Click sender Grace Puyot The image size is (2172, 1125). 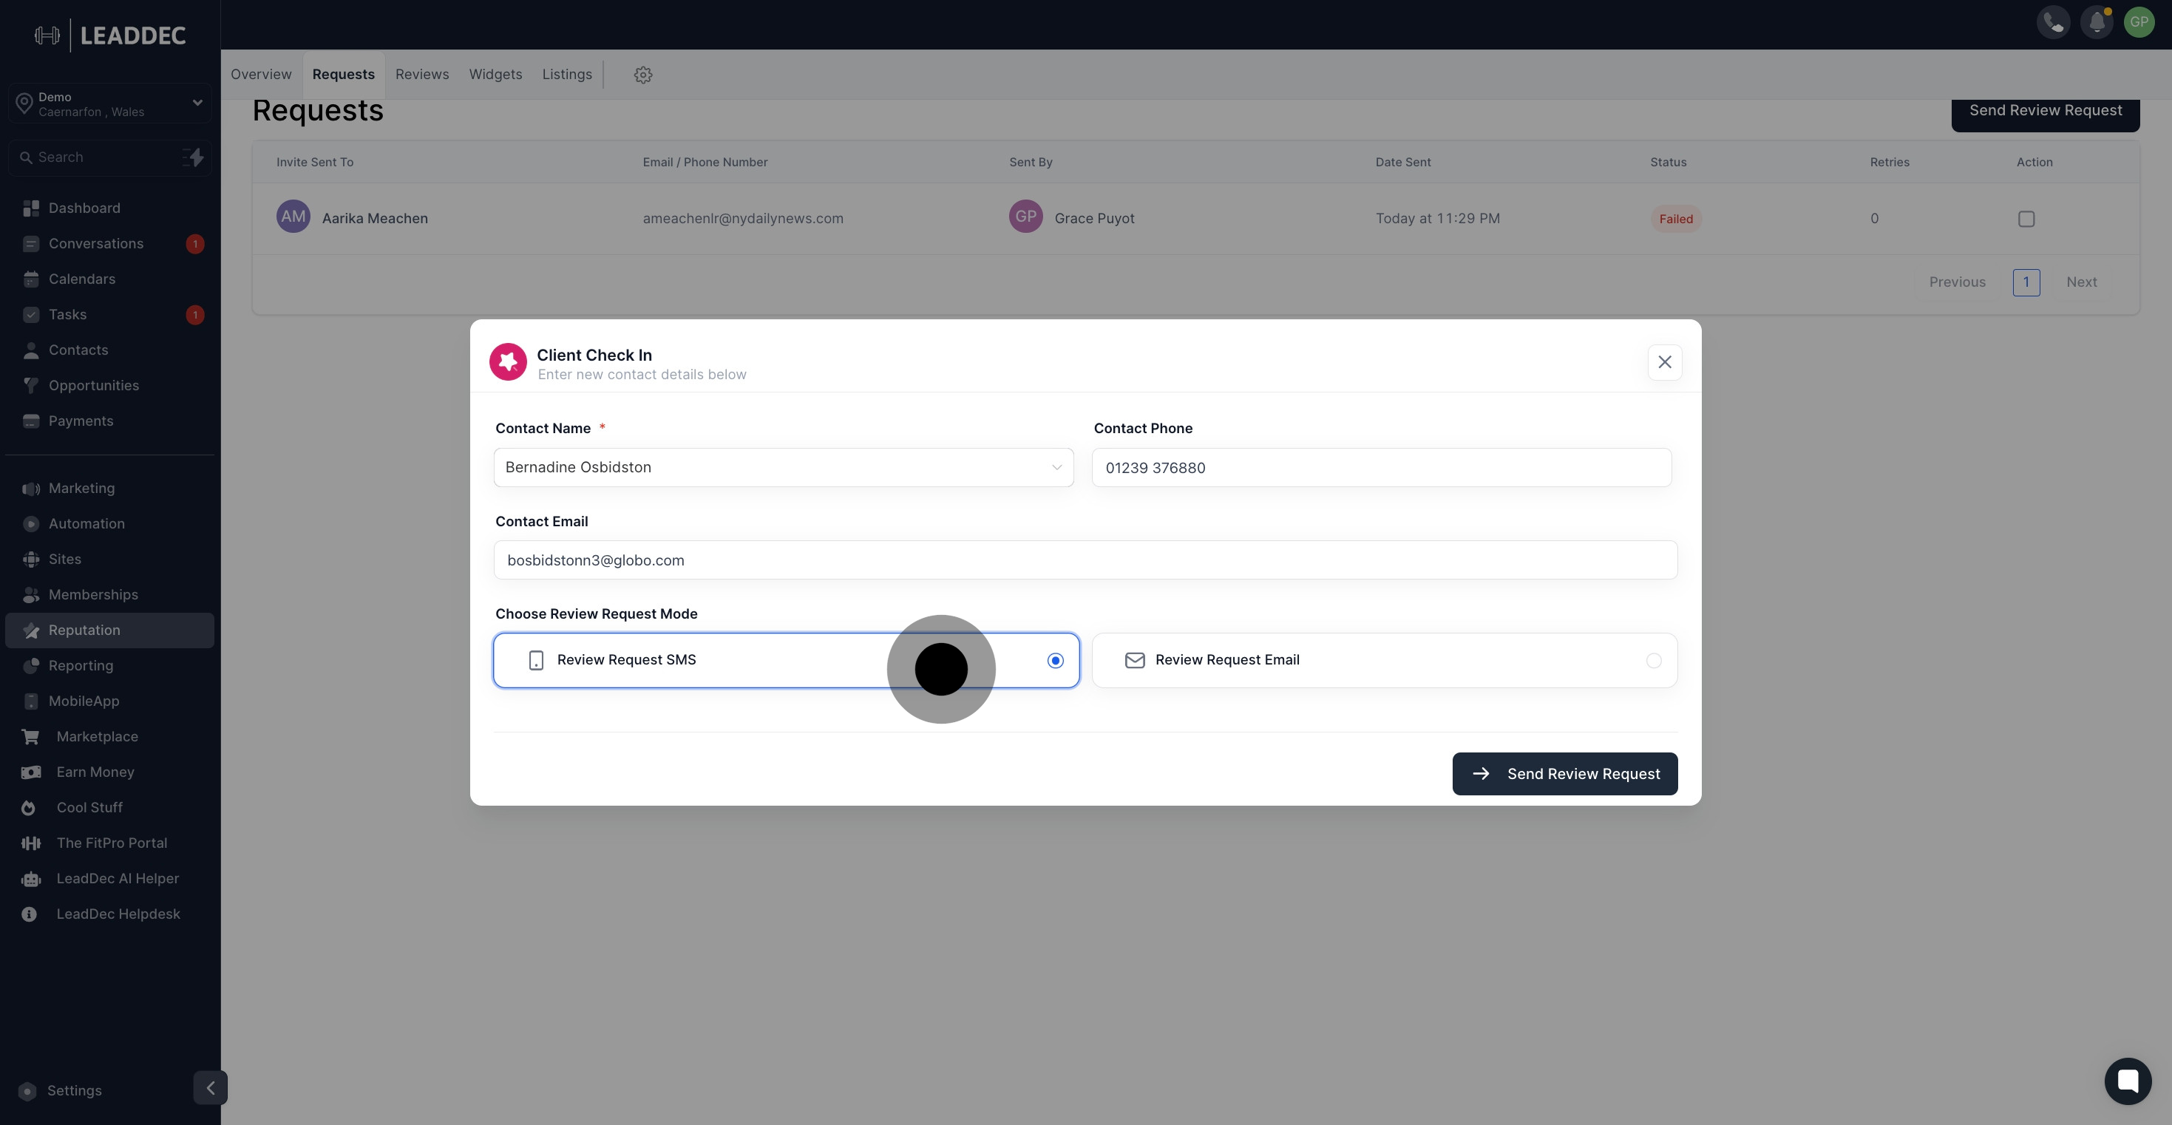coord(1093,219)
